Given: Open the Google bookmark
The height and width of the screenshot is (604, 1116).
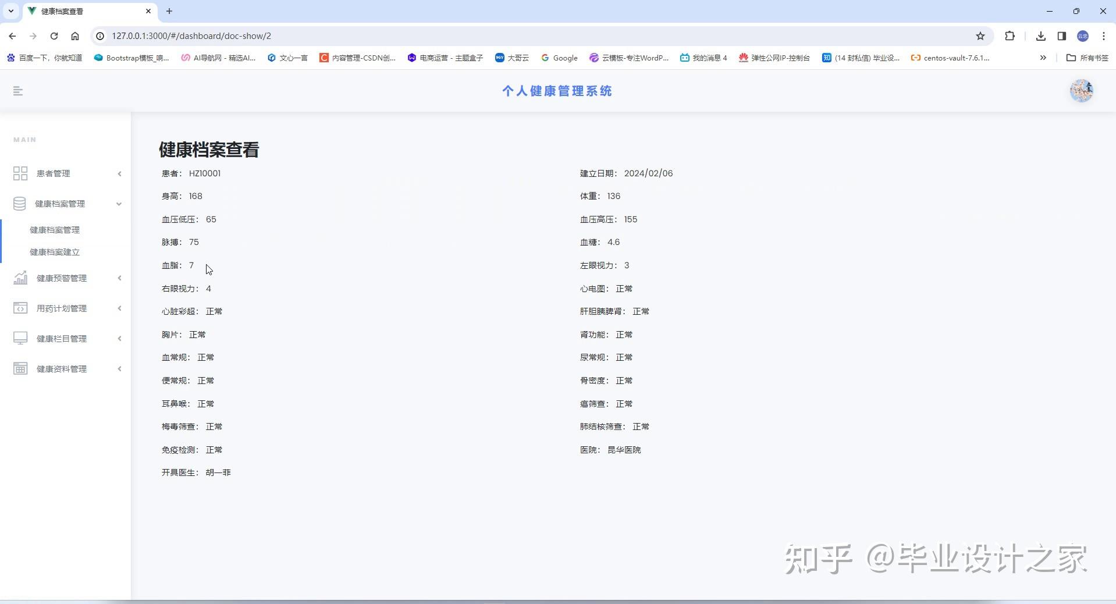Looking at the screenshot, I should click(559, 58).
